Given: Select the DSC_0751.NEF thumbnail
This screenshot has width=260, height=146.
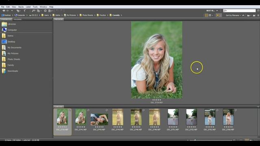Looking at the screenshot, I should [173, 117].
